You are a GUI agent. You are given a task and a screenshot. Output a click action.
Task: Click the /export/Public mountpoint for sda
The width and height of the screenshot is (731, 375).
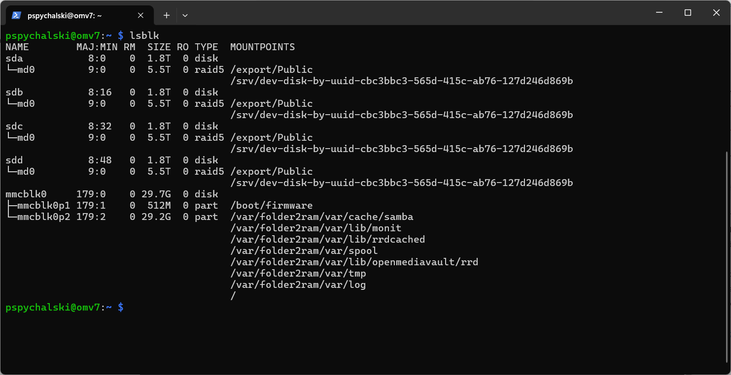(272, 69)
